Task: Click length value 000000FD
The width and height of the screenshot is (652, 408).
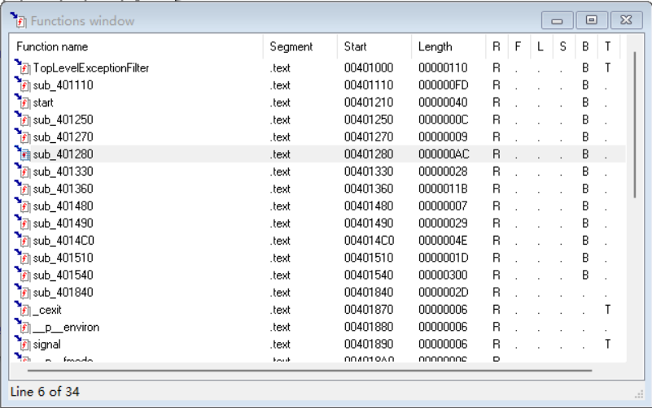Action: tap(444, 85)
